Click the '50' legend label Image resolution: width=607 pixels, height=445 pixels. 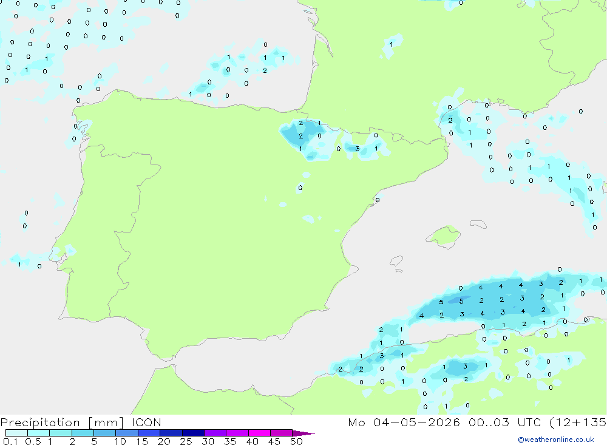(x=296, y=441)
